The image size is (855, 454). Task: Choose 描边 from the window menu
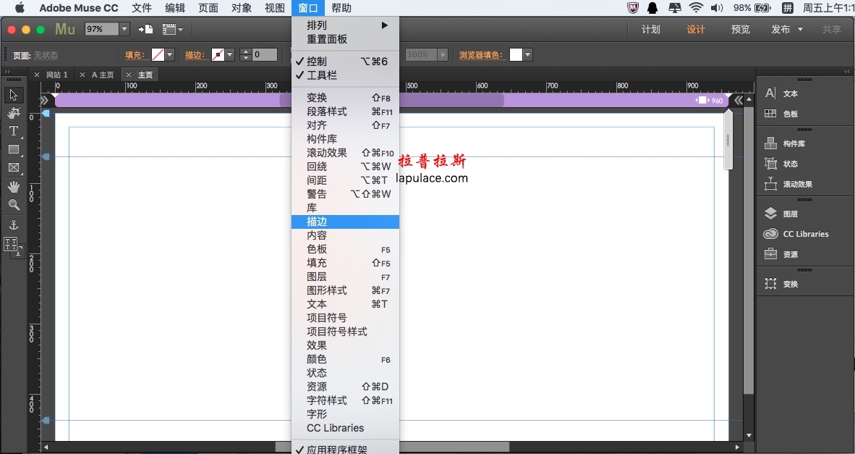tap(345, 222)
